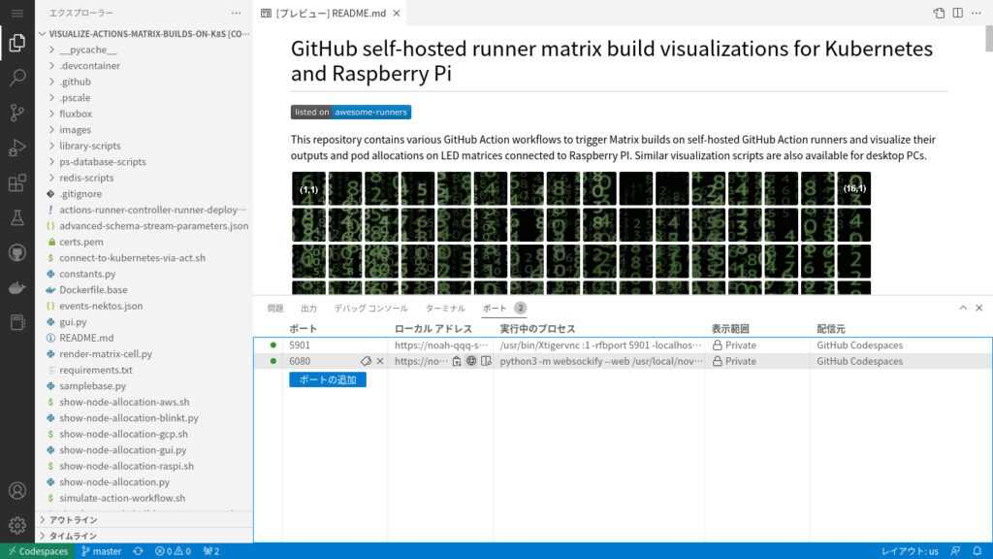Expand the タイムライン section
This screenshot has height=559, width=993.
[73, 535]
